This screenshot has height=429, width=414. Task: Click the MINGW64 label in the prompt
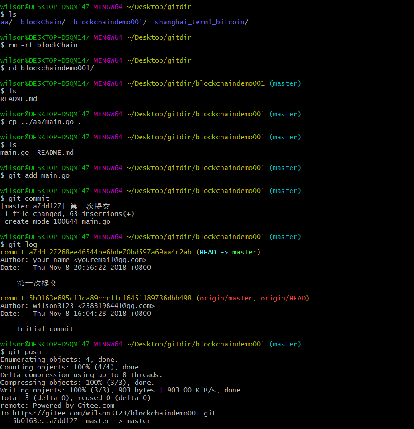[x=108, y=6]
